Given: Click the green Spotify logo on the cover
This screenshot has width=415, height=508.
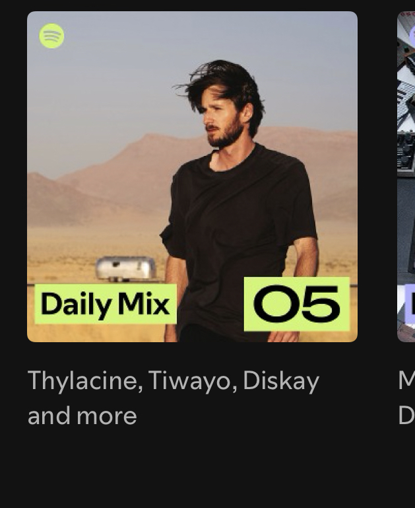Looking at the screenshot, I should 51,36.
